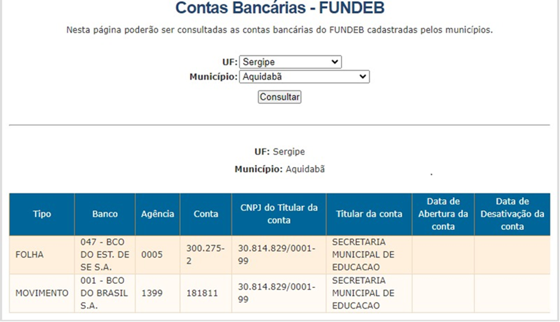Click the account number 181811 cell
Image resolution: width=560 pixels, height=322 pixels.
206,293
